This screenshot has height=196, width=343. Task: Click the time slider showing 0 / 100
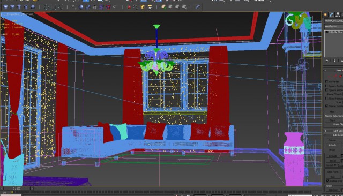click(x=17, y=188)
